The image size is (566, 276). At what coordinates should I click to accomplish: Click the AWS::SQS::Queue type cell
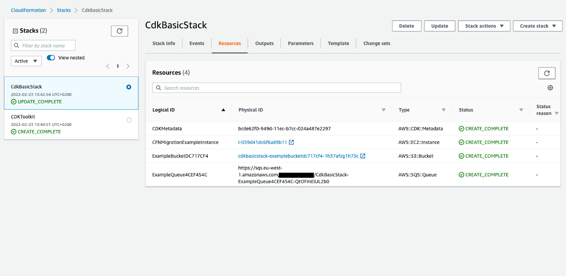(417, 175)
